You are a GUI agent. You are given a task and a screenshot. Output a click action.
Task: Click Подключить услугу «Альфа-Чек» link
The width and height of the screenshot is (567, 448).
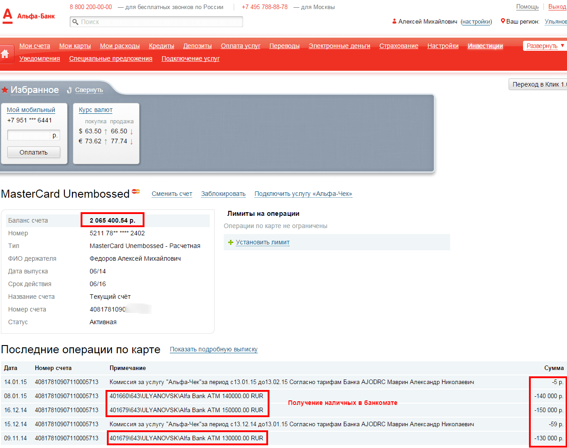click(303, 194)
